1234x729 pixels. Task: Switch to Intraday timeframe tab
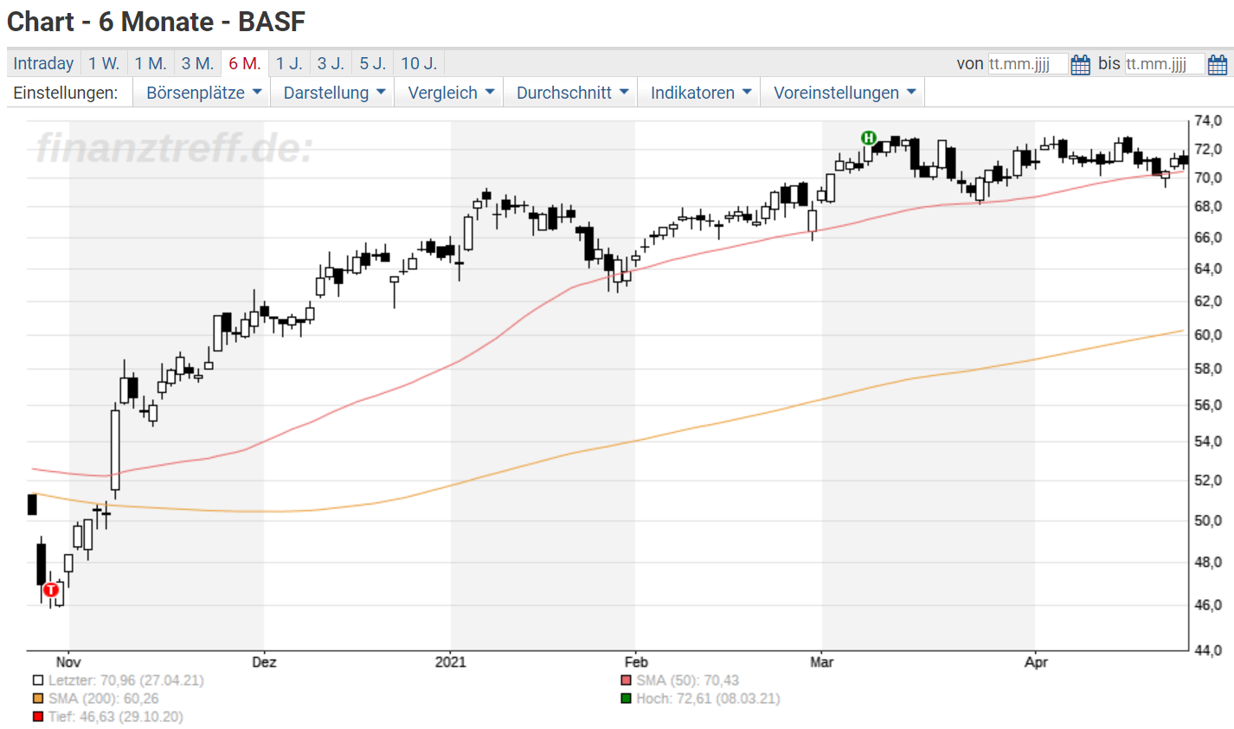43,63
